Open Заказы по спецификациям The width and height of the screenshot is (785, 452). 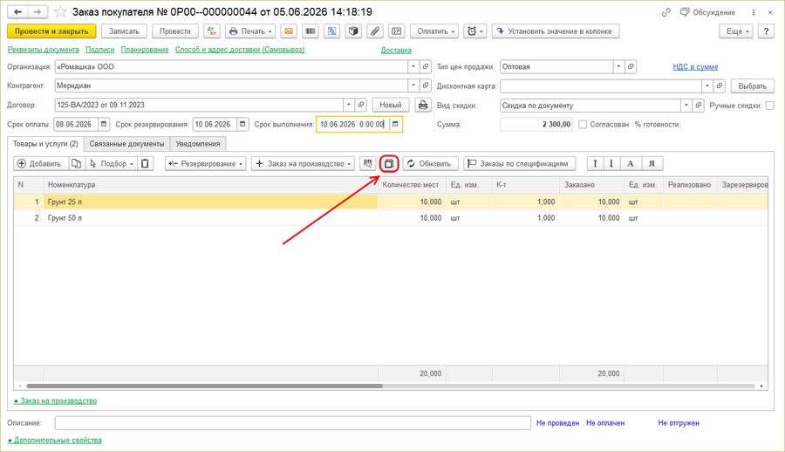tap(519, 163)
